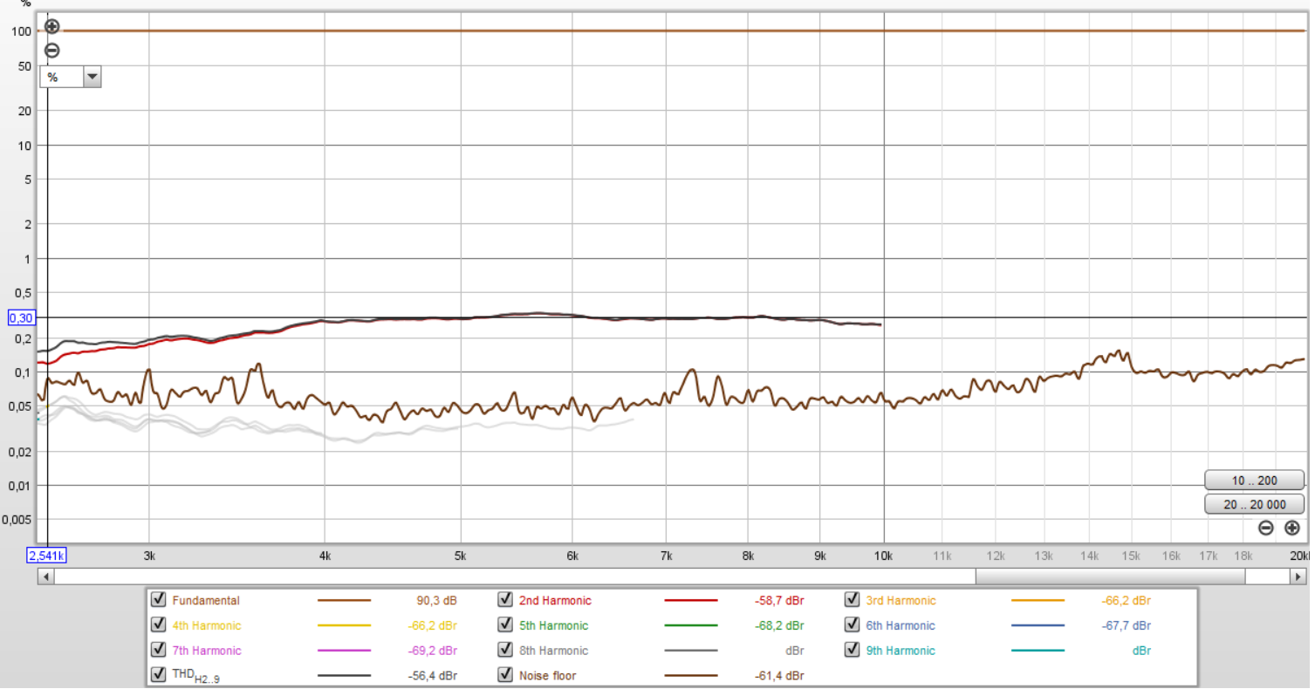Image resolution: width=1315 pixels, height=689 pixels.
Task: Toggle the 3rd Harmonic checkbox
Action: [x=852, y=600]
